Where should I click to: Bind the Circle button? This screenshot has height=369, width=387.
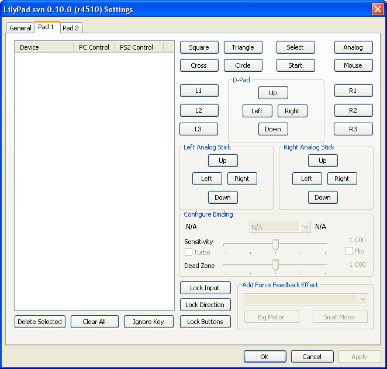[x=243, y=65]
